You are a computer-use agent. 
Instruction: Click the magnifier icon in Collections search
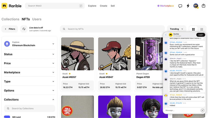[8, 108]
